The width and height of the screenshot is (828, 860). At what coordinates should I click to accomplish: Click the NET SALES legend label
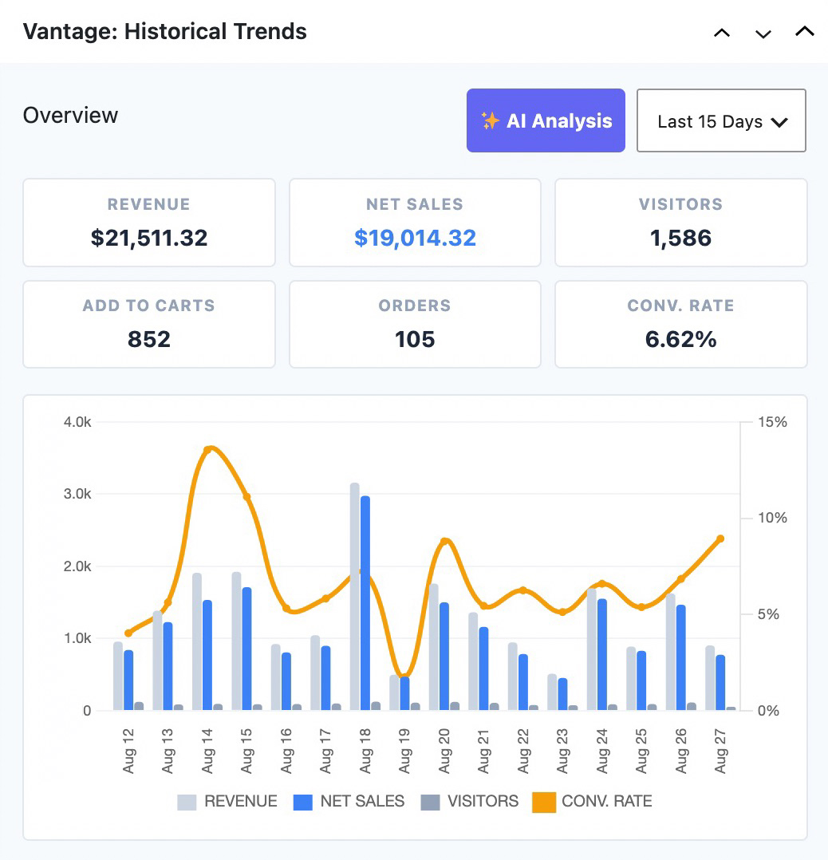click(x=362, y=801)
